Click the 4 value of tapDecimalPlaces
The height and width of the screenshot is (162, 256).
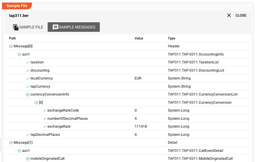[x=136, y=135]
